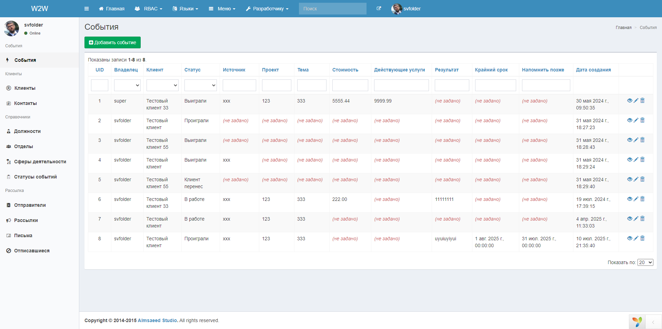Delete event 1 with trash icon
The width and height of the screenshot is (662, 329).
[x=642, y=100]
